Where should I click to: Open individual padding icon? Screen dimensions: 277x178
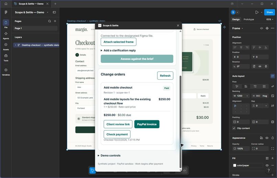click(273, 122)
